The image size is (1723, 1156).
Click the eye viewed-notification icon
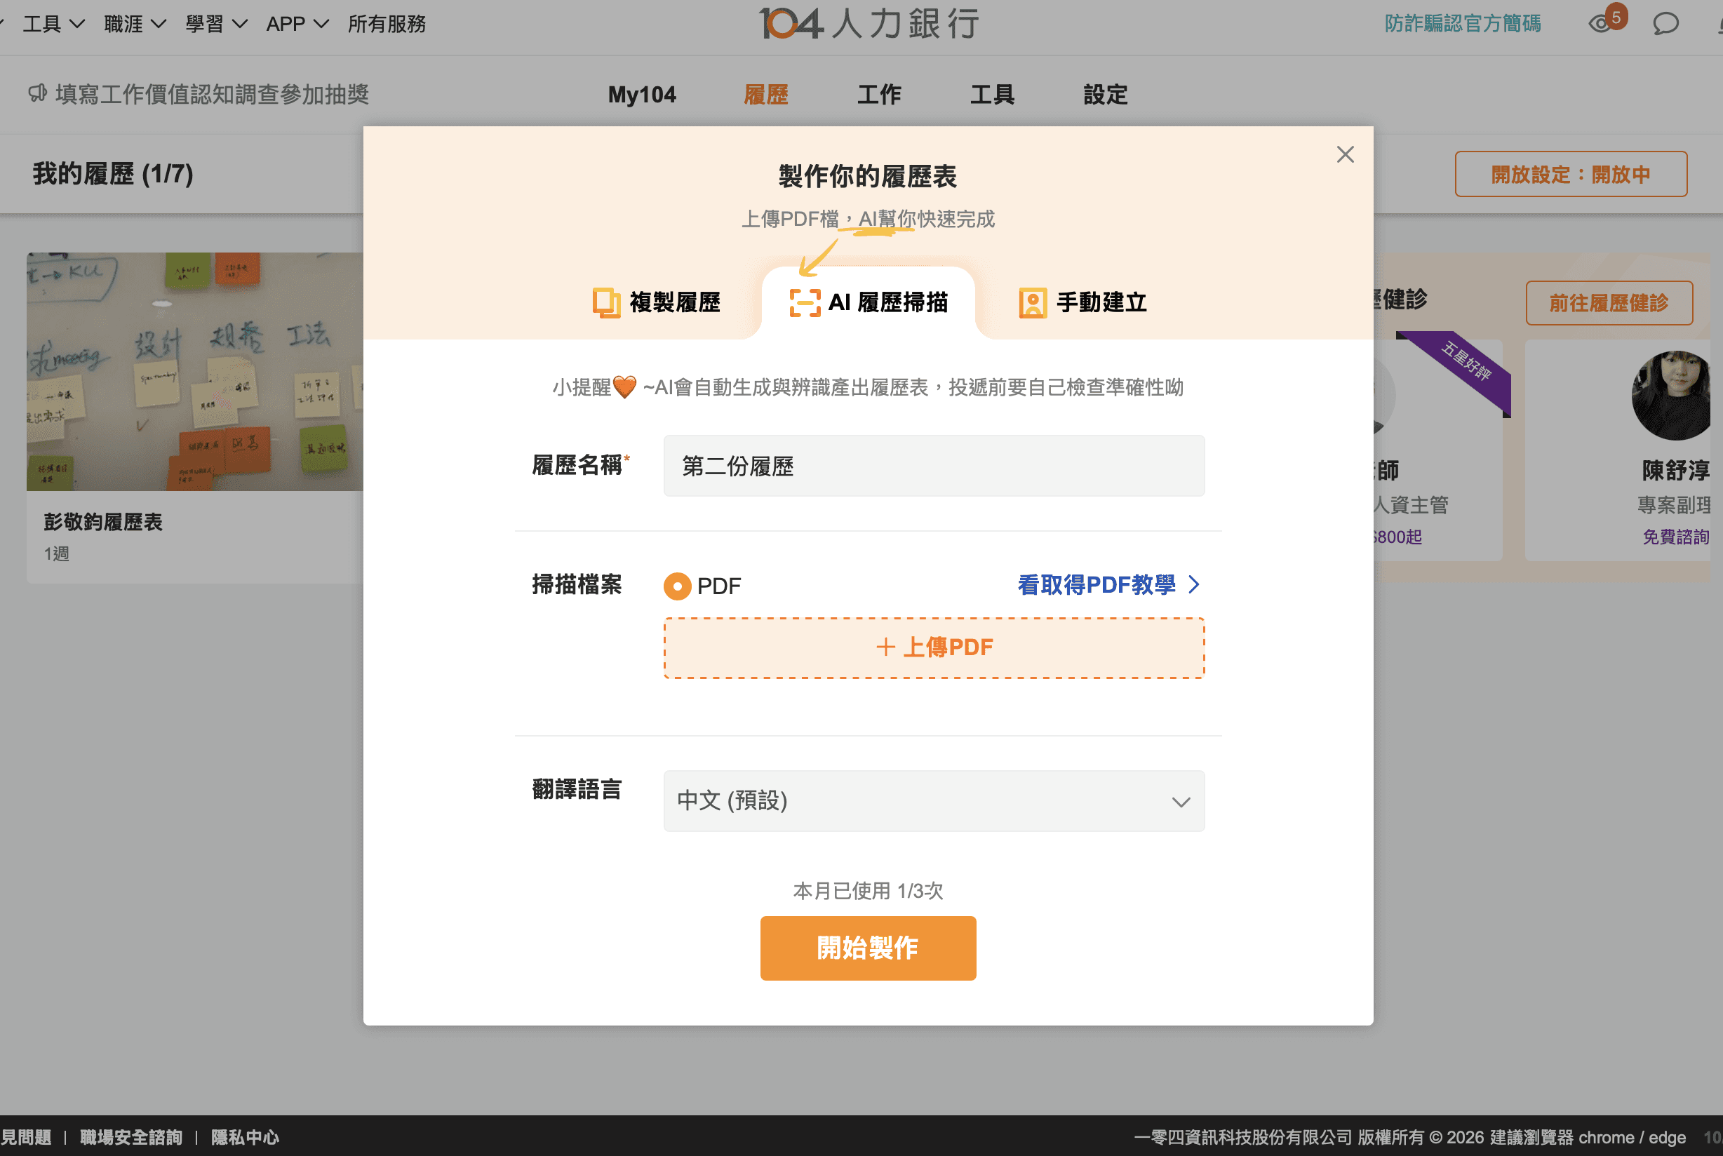pyautogui.click(x=1599, y=24)
